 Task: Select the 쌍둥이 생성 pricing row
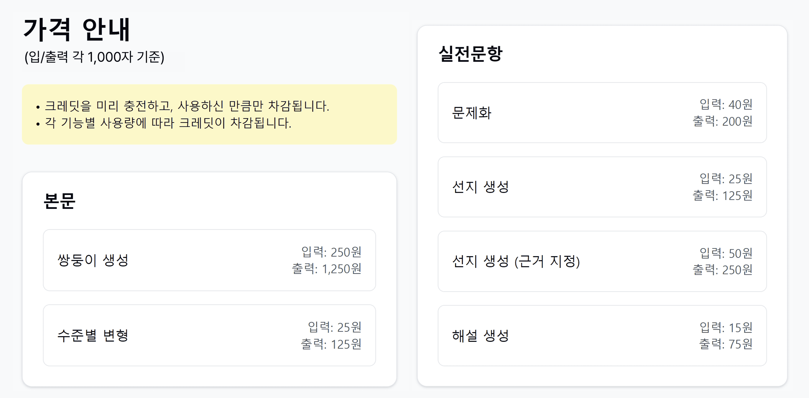pos(209,260)
